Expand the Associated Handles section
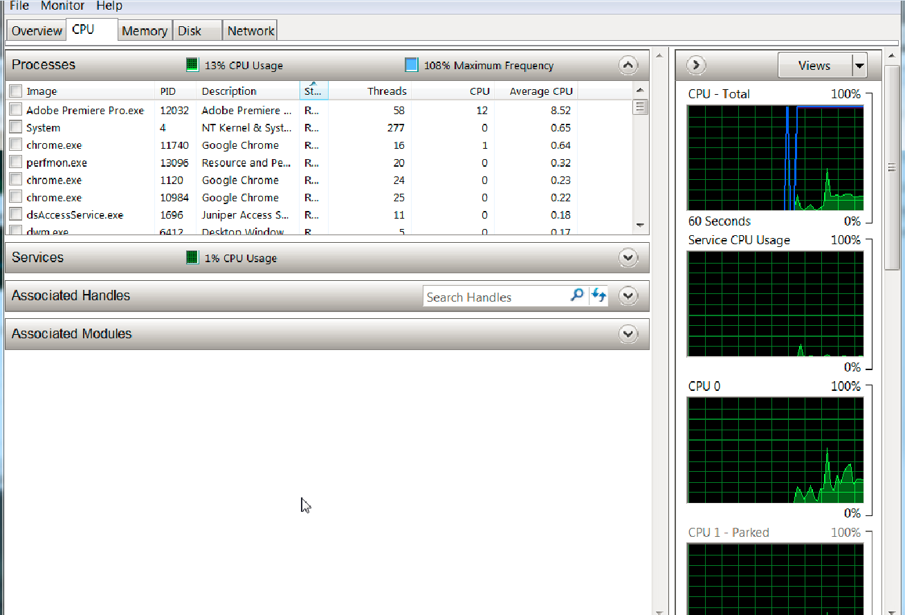Image resolution: width=905 pixels, height=615 pixels. [628, 295]
